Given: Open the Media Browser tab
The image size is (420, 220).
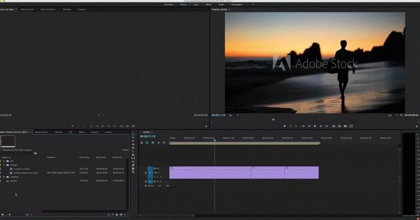Looking at the screenshot, I should [41, 132].
